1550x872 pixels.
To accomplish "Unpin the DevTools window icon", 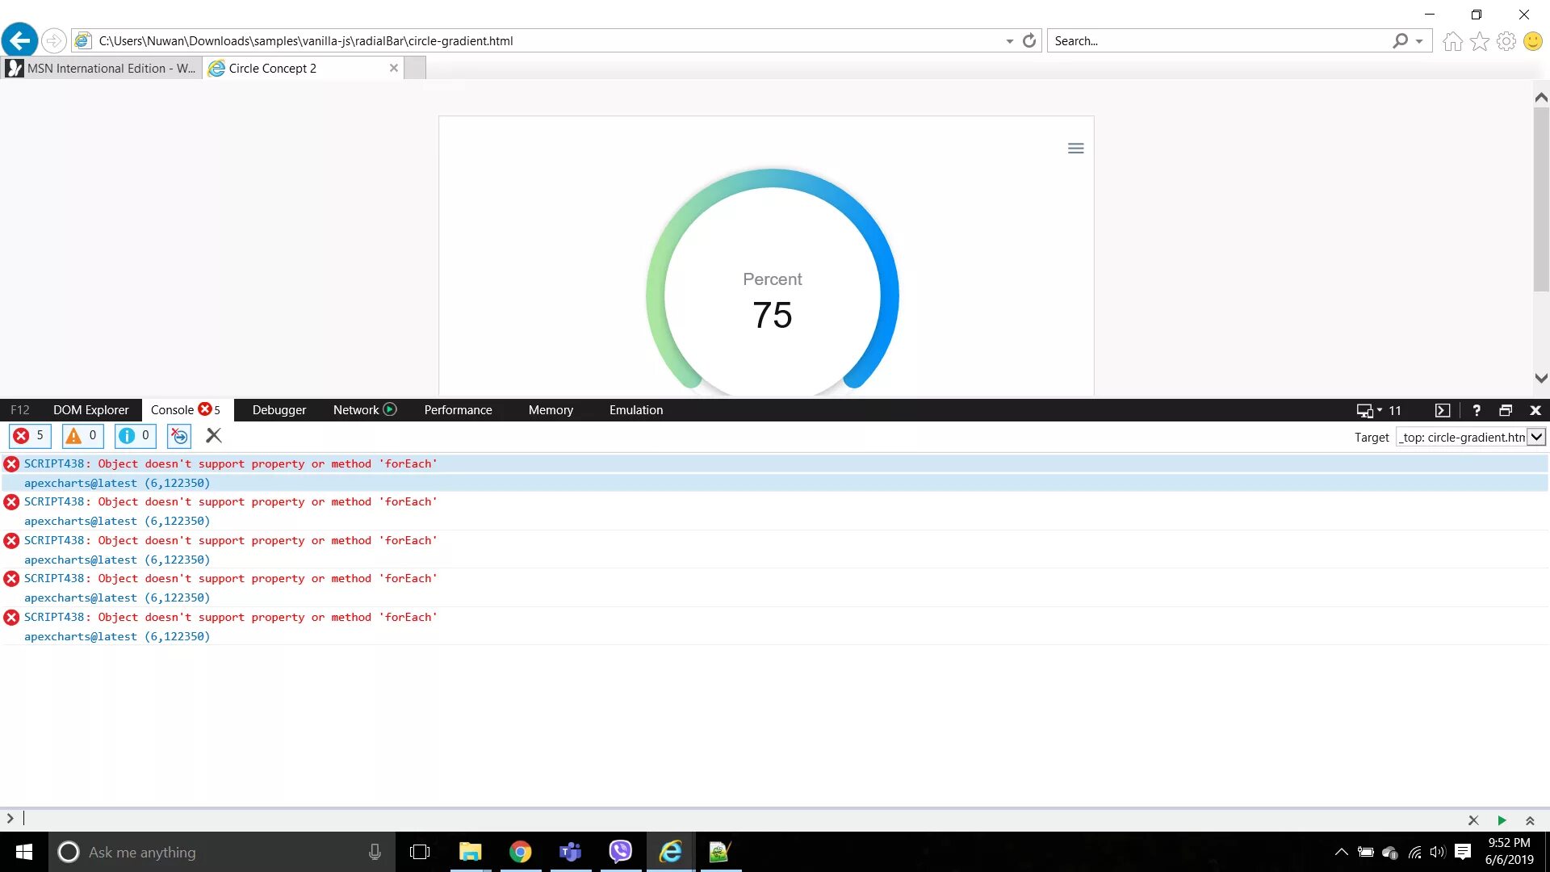I will click(x=1506, y=410).
